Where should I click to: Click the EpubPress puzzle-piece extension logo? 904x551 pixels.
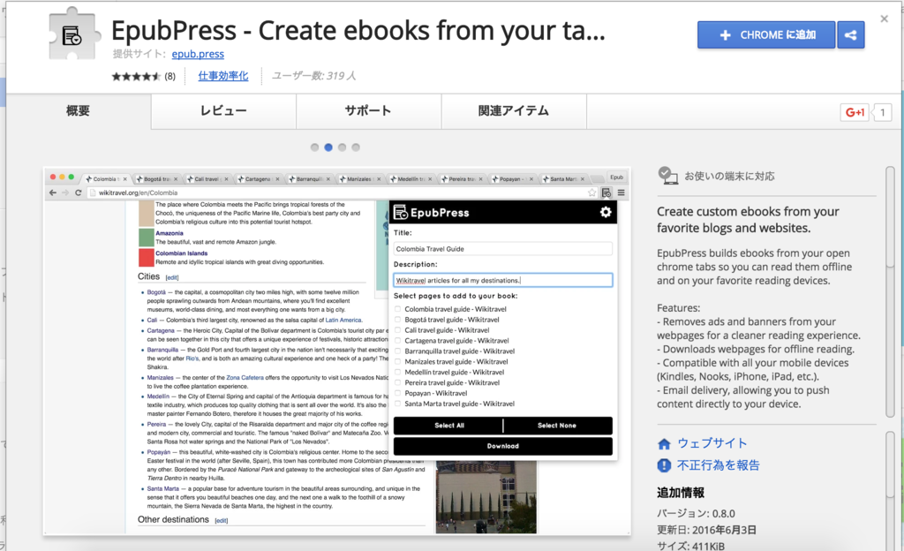pos(73,34)
